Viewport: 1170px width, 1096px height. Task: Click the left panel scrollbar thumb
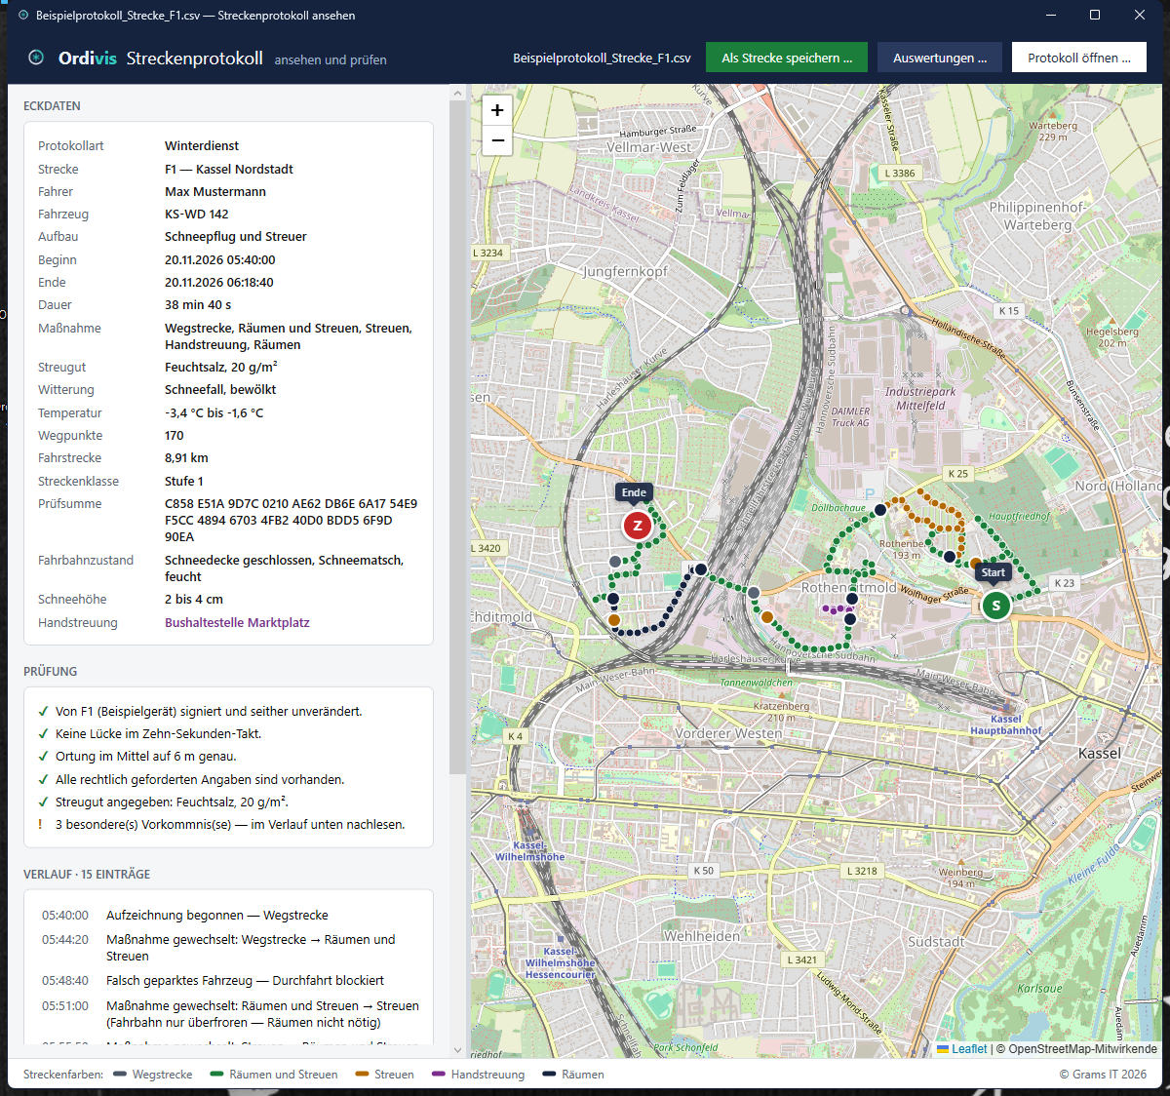coord(458,437)
